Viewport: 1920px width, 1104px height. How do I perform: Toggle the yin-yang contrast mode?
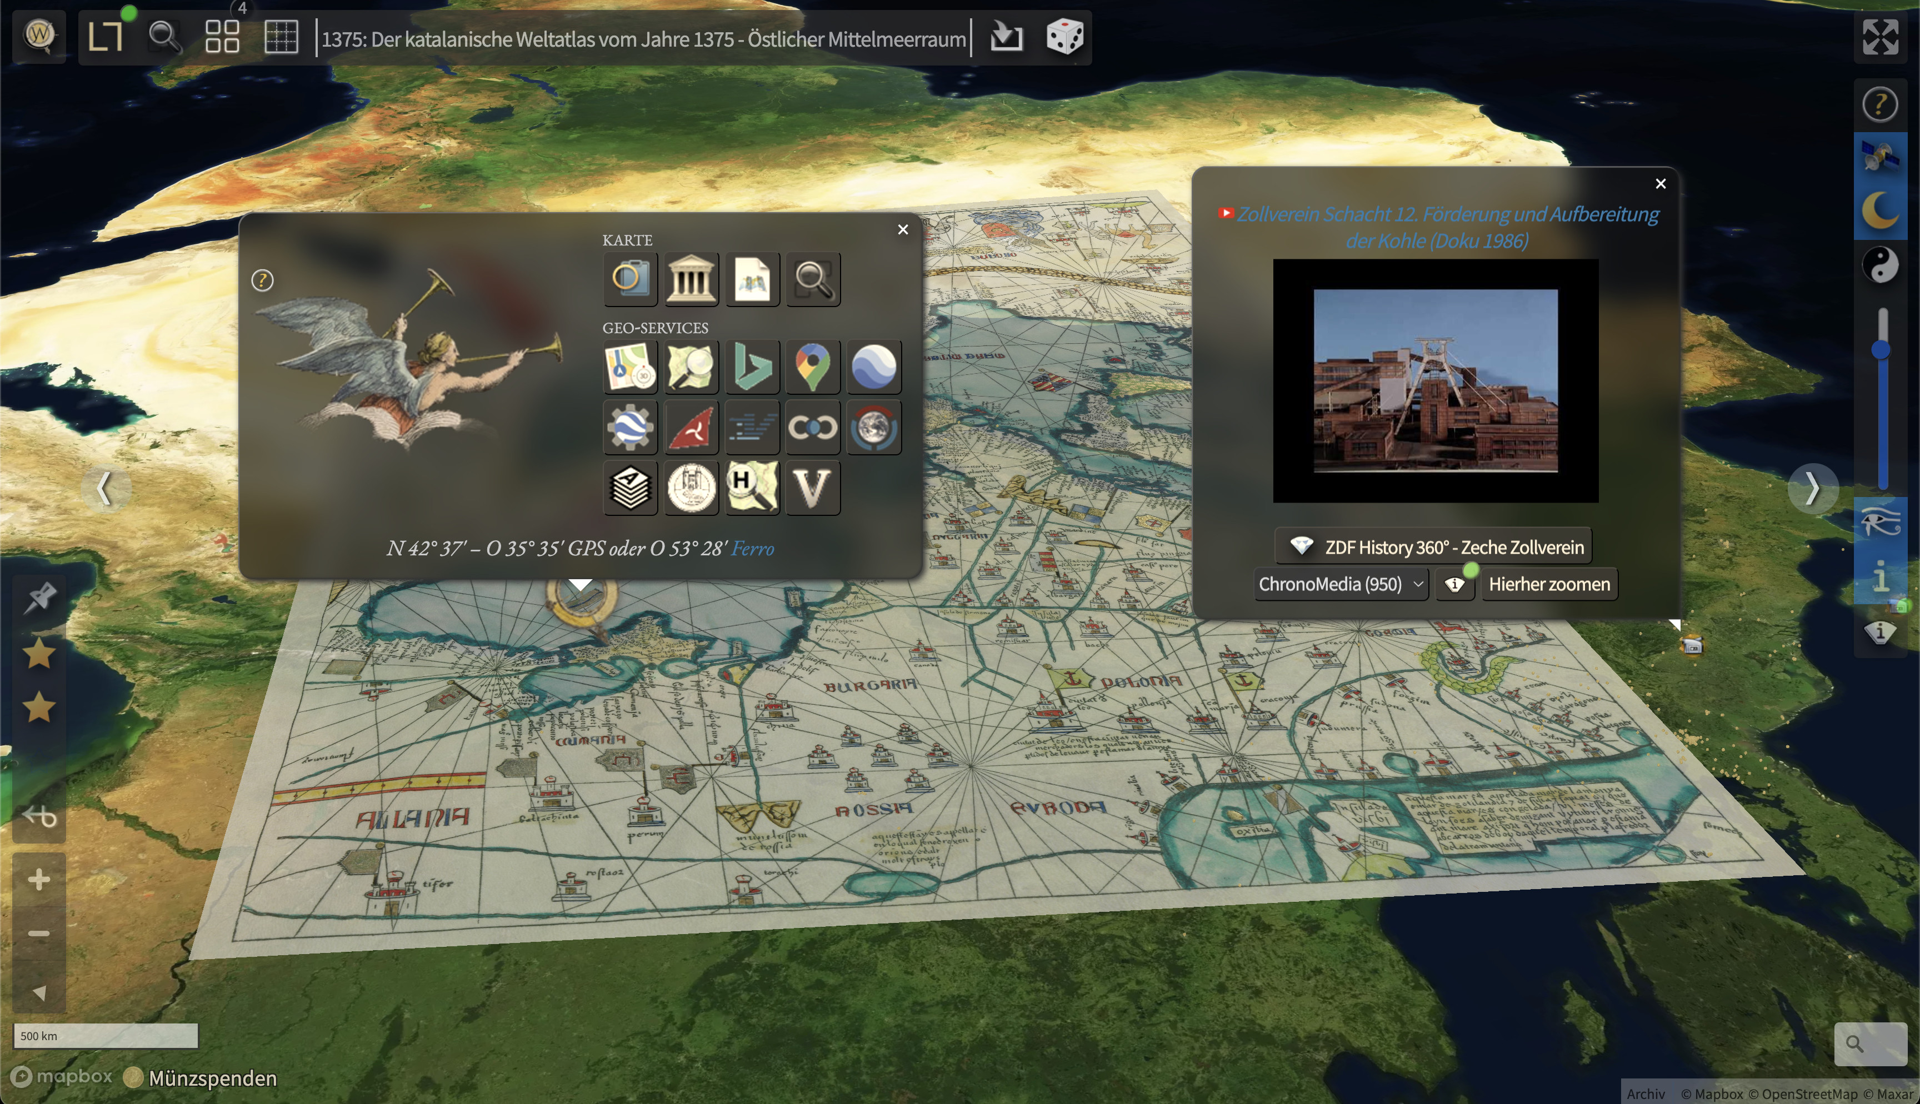[1880, 265]
